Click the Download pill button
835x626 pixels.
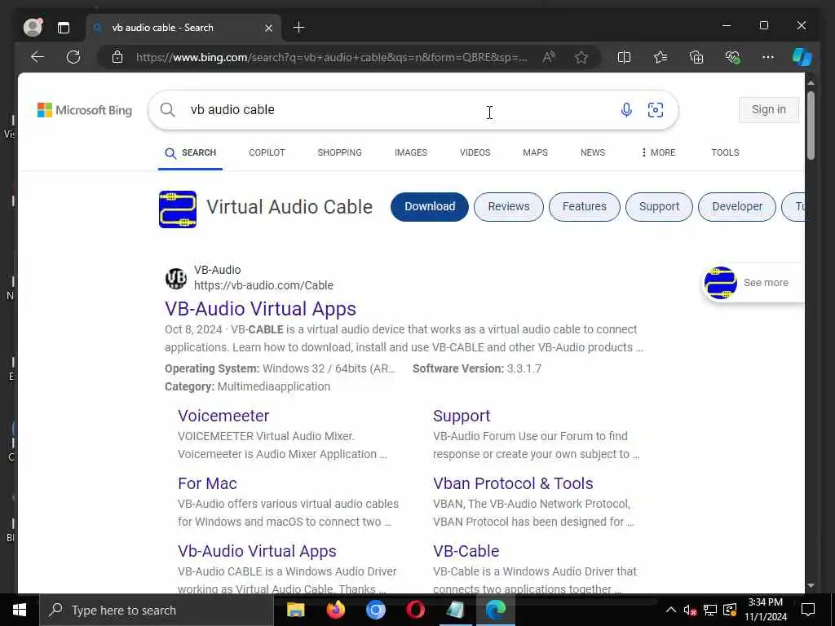click(x=430, y=206)
